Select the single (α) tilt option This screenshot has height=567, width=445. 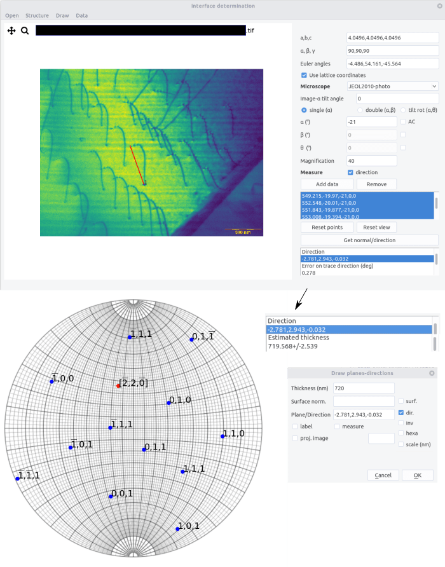pyautogui.click(x=304, y=110)
